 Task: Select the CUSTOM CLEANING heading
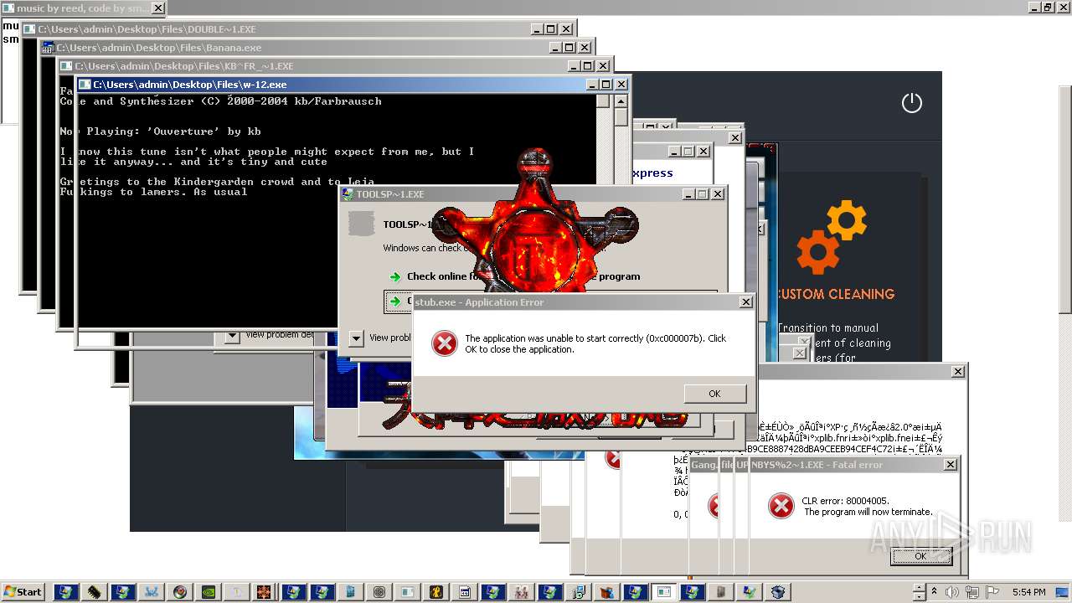coord(836,294)
